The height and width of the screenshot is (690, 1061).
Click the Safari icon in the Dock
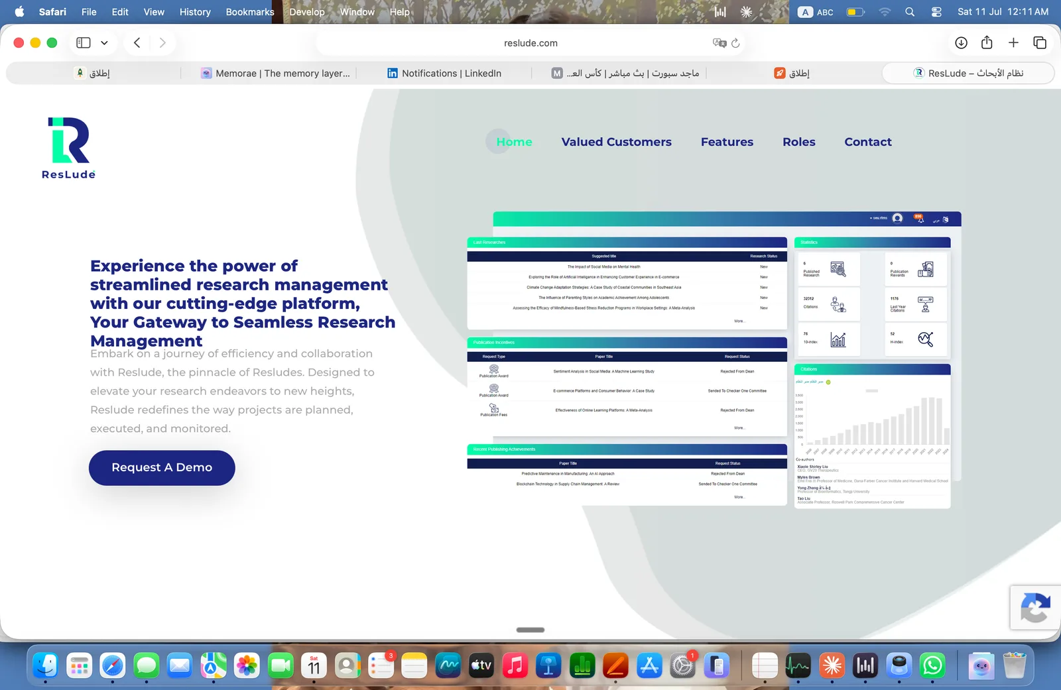tap(113, 665)
